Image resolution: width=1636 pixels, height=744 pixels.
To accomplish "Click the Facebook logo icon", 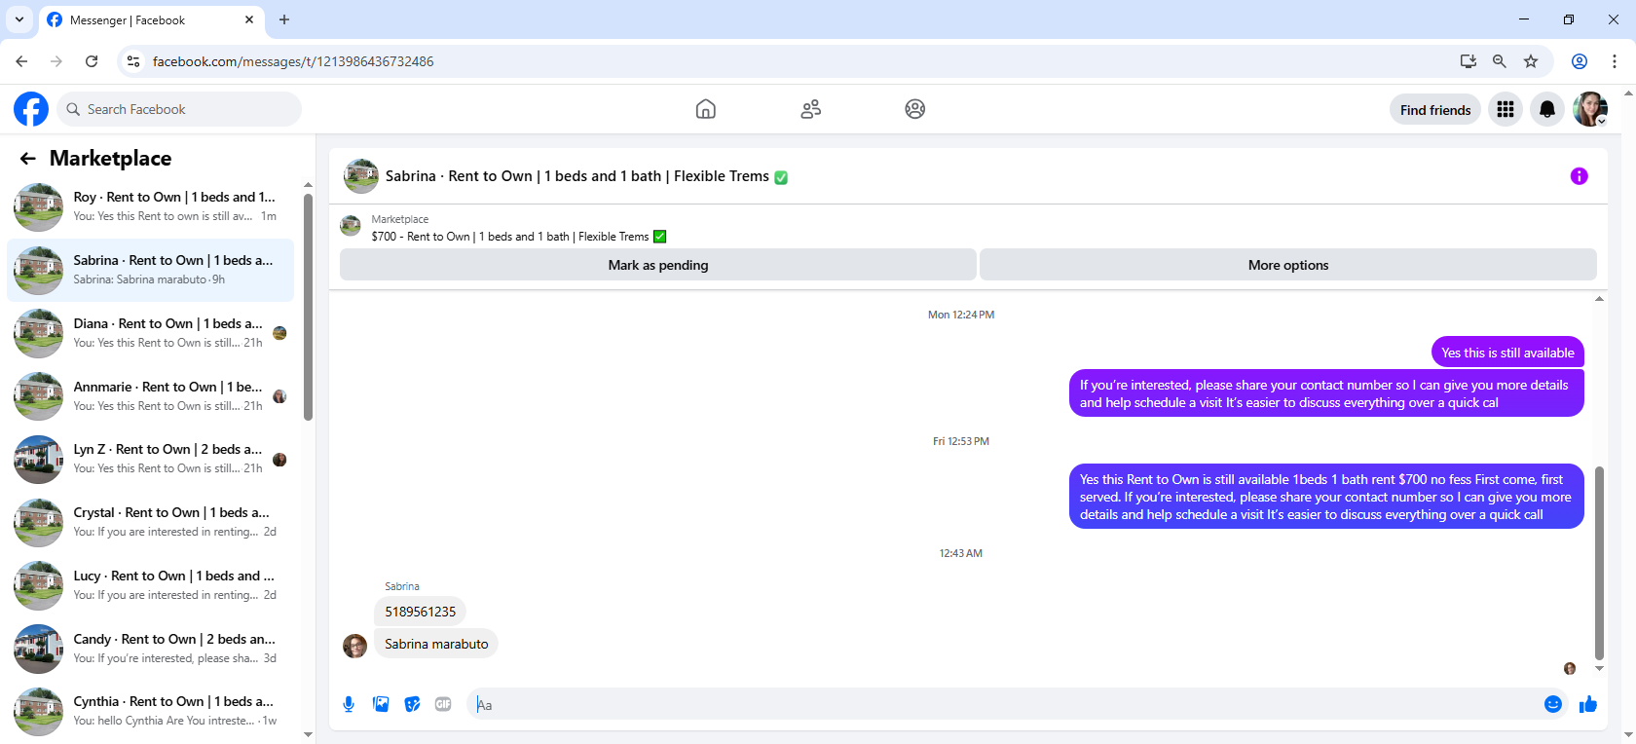I will click(x=31, y=109).
